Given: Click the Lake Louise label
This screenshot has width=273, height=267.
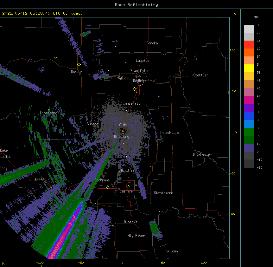Looking at the screenshot, I should (x=6, y=153).
